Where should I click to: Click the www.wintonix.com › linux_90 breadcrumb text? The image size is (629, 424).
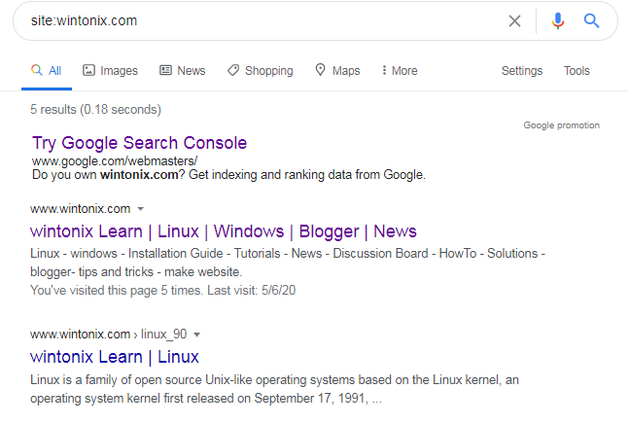(x=108, y=335)
